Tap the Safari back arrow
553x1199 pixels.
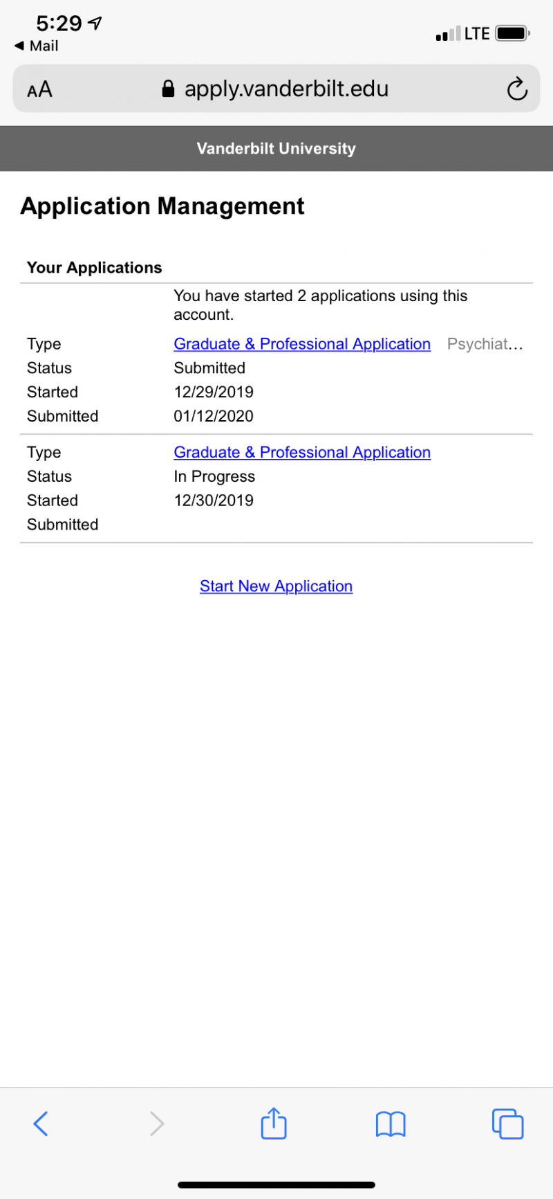41,1124
